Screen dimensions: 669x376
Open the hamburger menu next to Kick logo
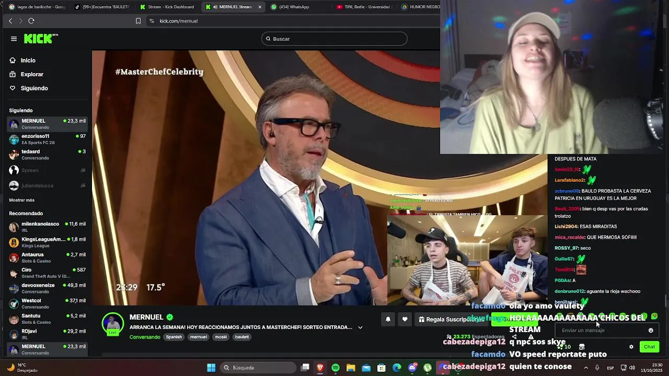click(x=14, y=39)
